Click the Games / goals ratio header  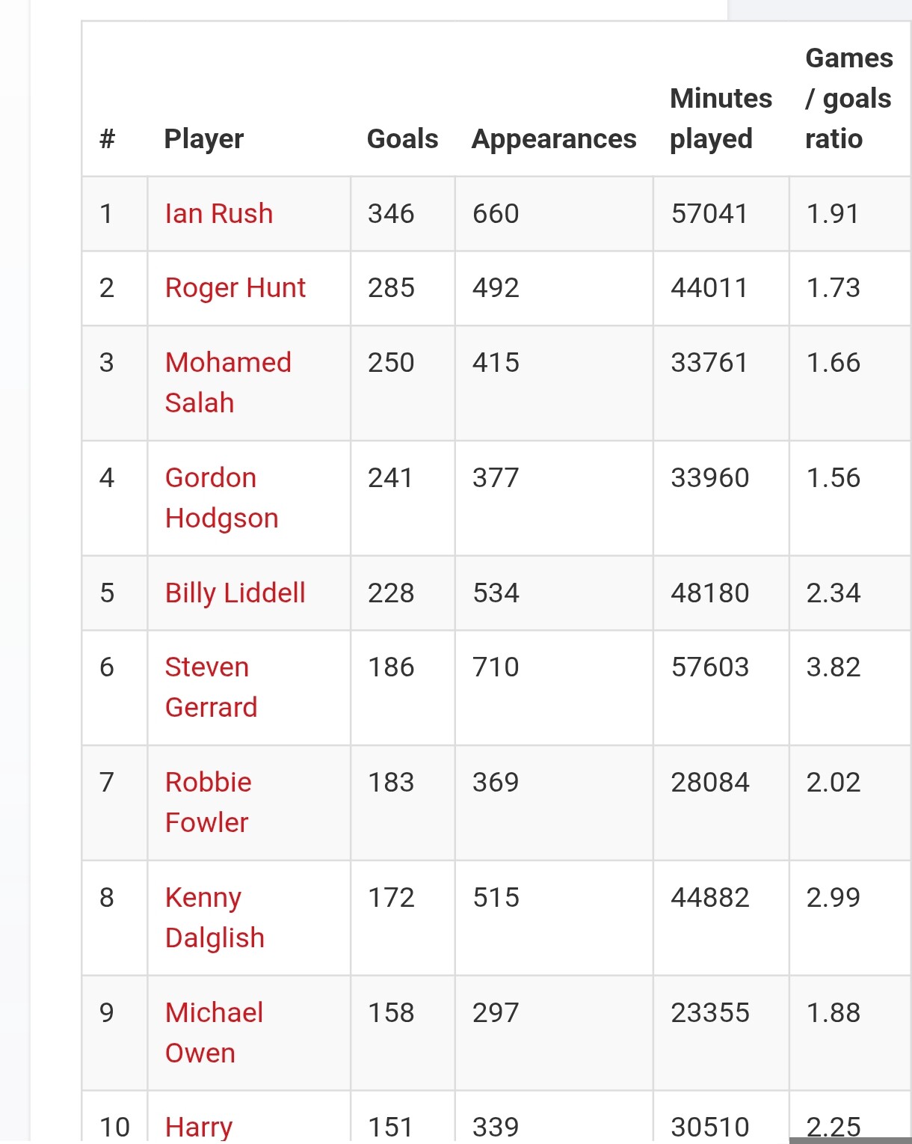click(x=848, y=99)
